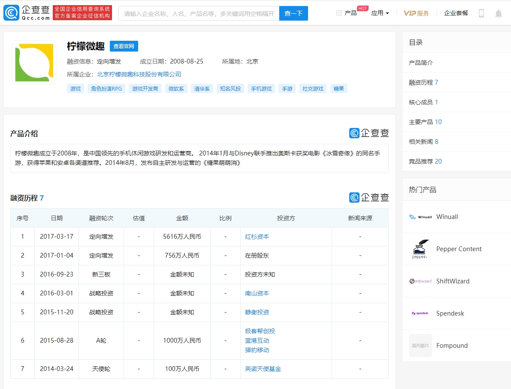Jump to 核心成员 in the 目录

tap(423, 102)
